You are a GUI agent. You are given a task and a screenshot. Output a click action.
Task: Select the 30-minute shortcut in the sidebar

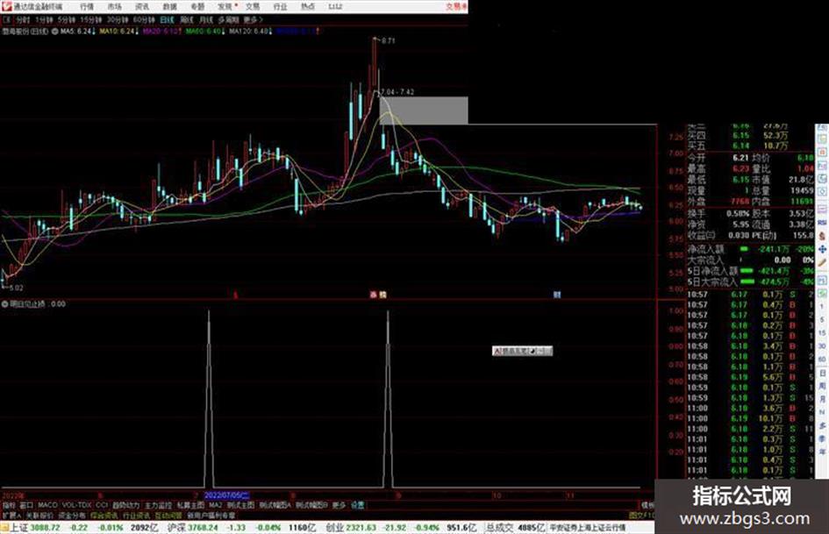tap(822, 345)
